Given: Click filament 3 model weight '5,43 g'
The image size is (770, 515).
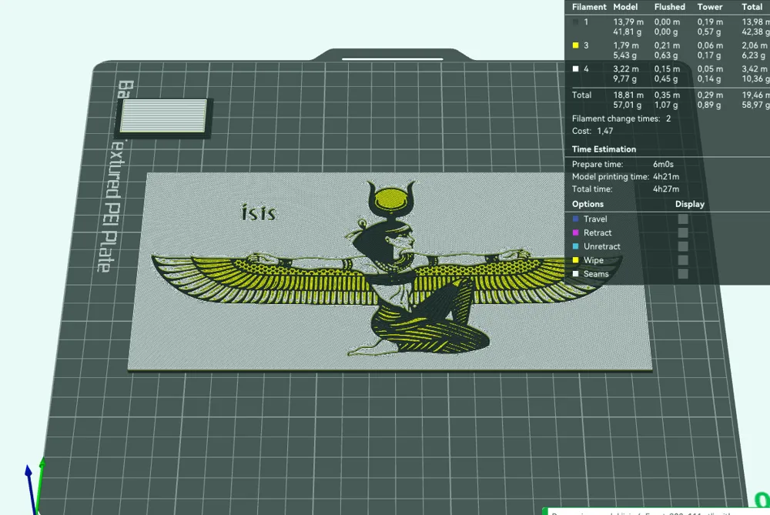Looking at the screenshot, I should [624, 55].
